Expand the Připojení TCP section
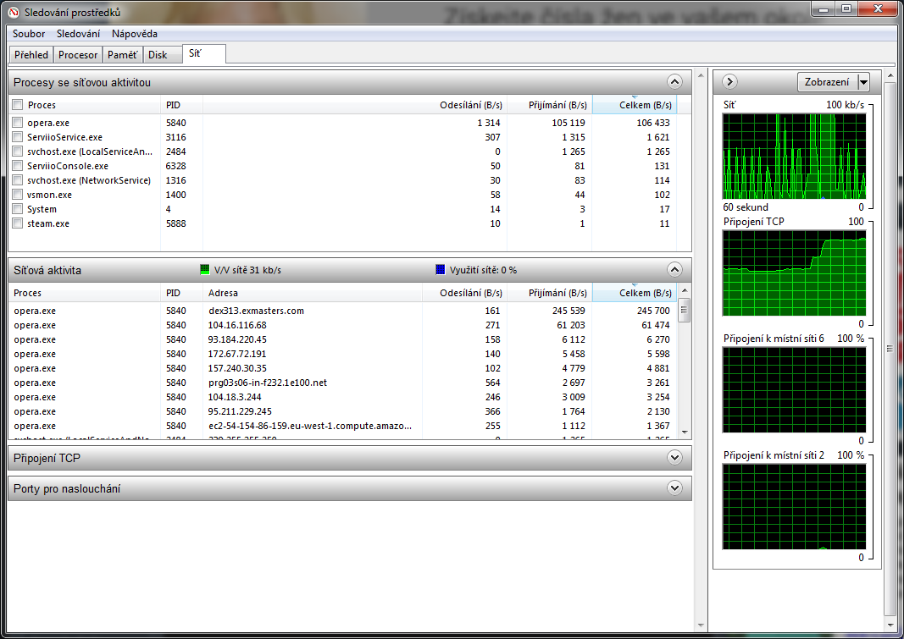This screenshot has height=639, width=904. click(x=674, y=458)
